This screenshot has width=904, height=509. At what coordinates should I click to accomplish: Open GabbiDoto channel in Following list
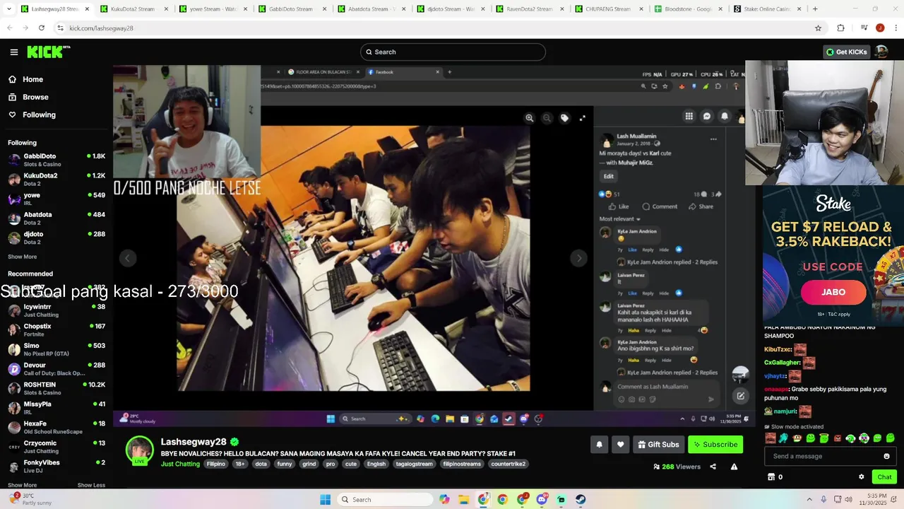pyautogui.click(x=56, y=160)
